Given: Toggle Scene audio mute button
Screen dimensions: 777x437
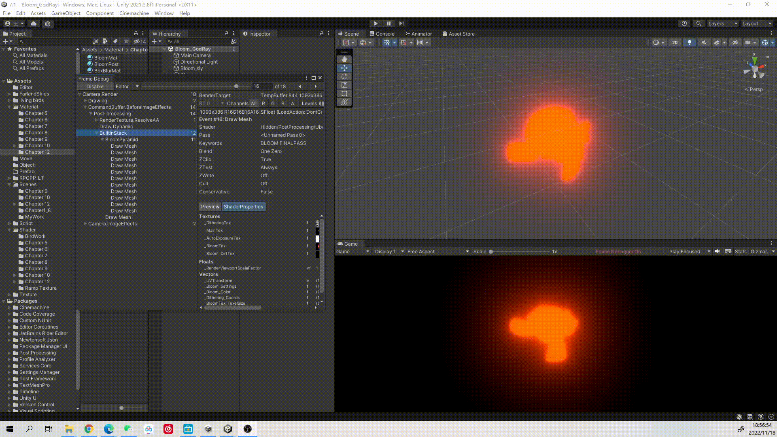Looking at the screenshot, I should click(x=704, y=42).
